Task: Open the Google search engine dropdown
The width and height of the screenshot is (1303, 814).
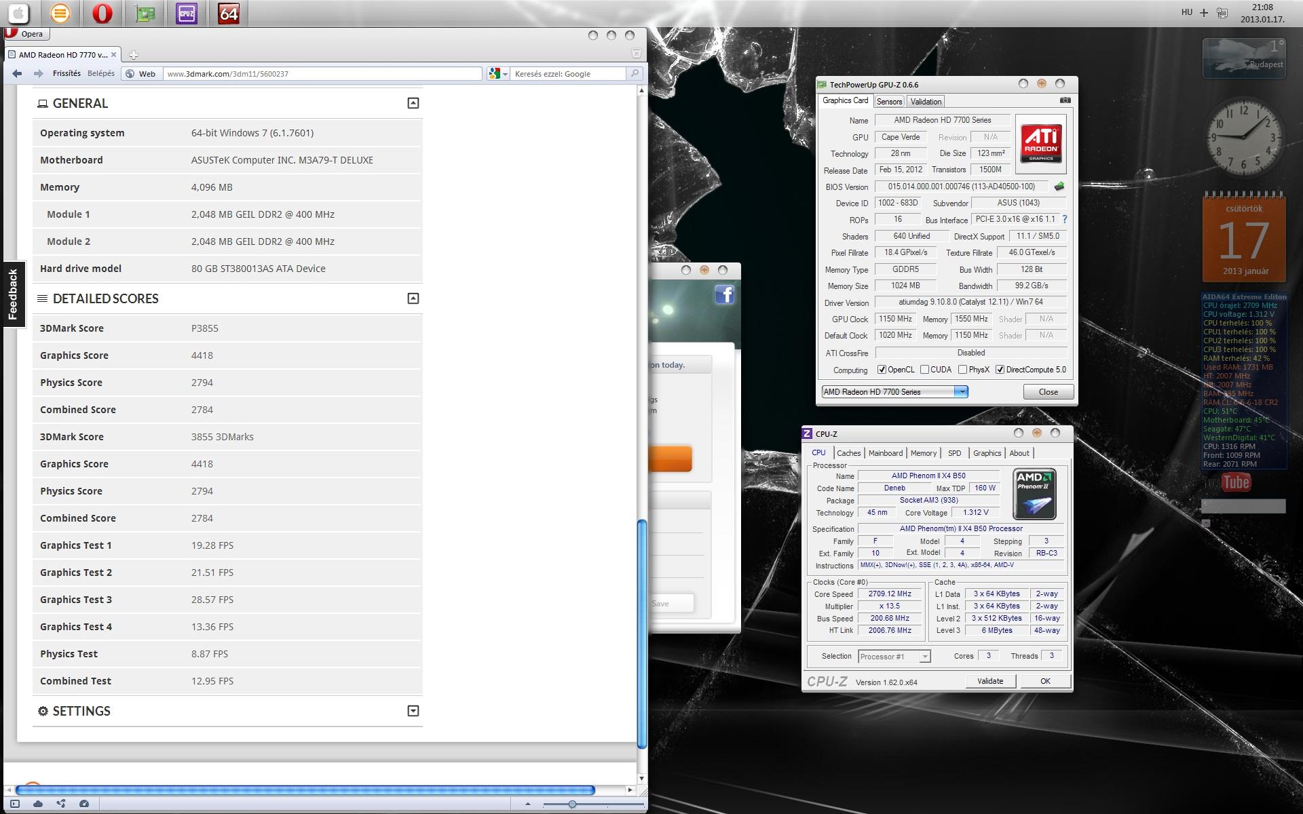Action: pos(498,74)
